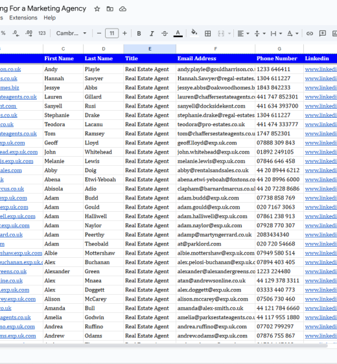Decrease decimal places button
337x364 pixels.
16,34
